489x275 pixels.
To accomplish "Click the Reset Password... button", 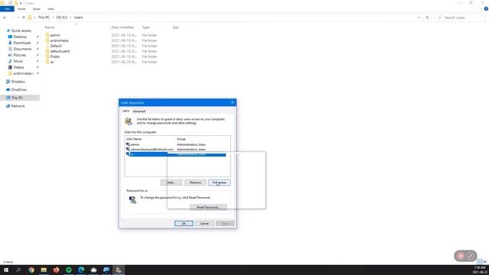I will [x=208, y=207].
